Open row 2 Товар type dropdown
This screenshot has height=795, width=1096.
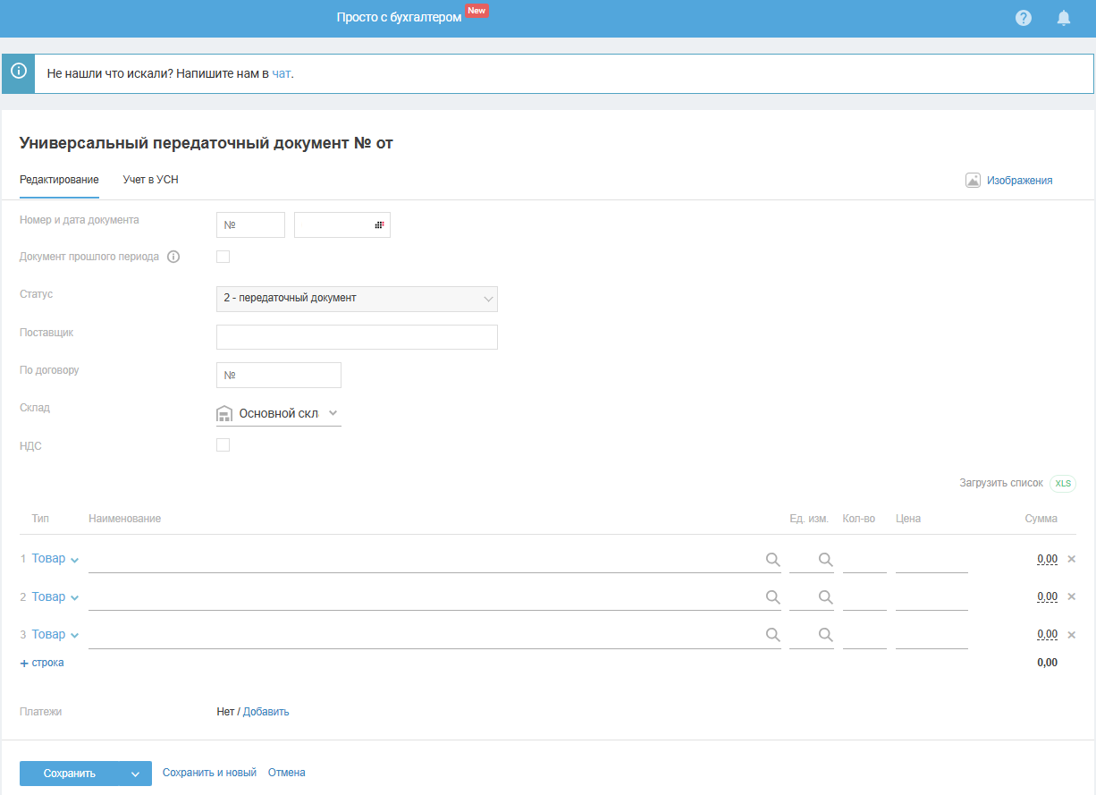55,596
